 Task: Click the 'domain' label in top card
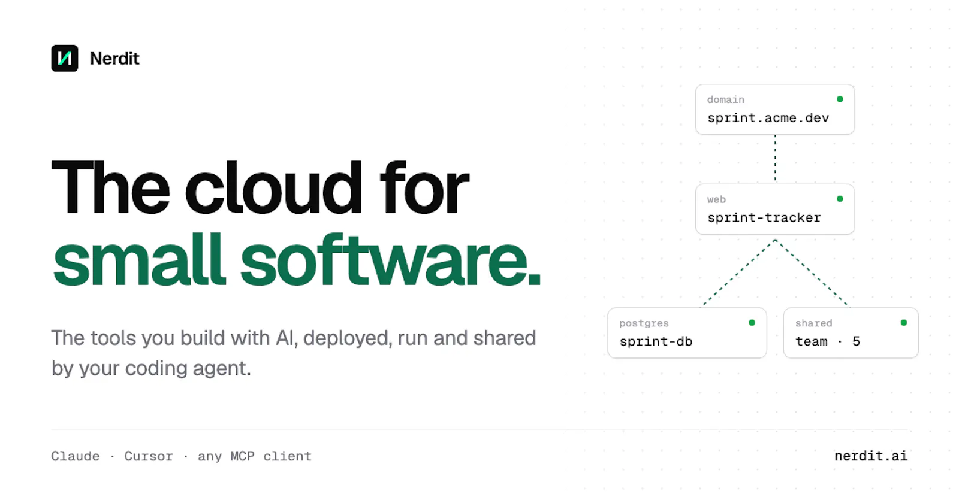click(726, 99)
